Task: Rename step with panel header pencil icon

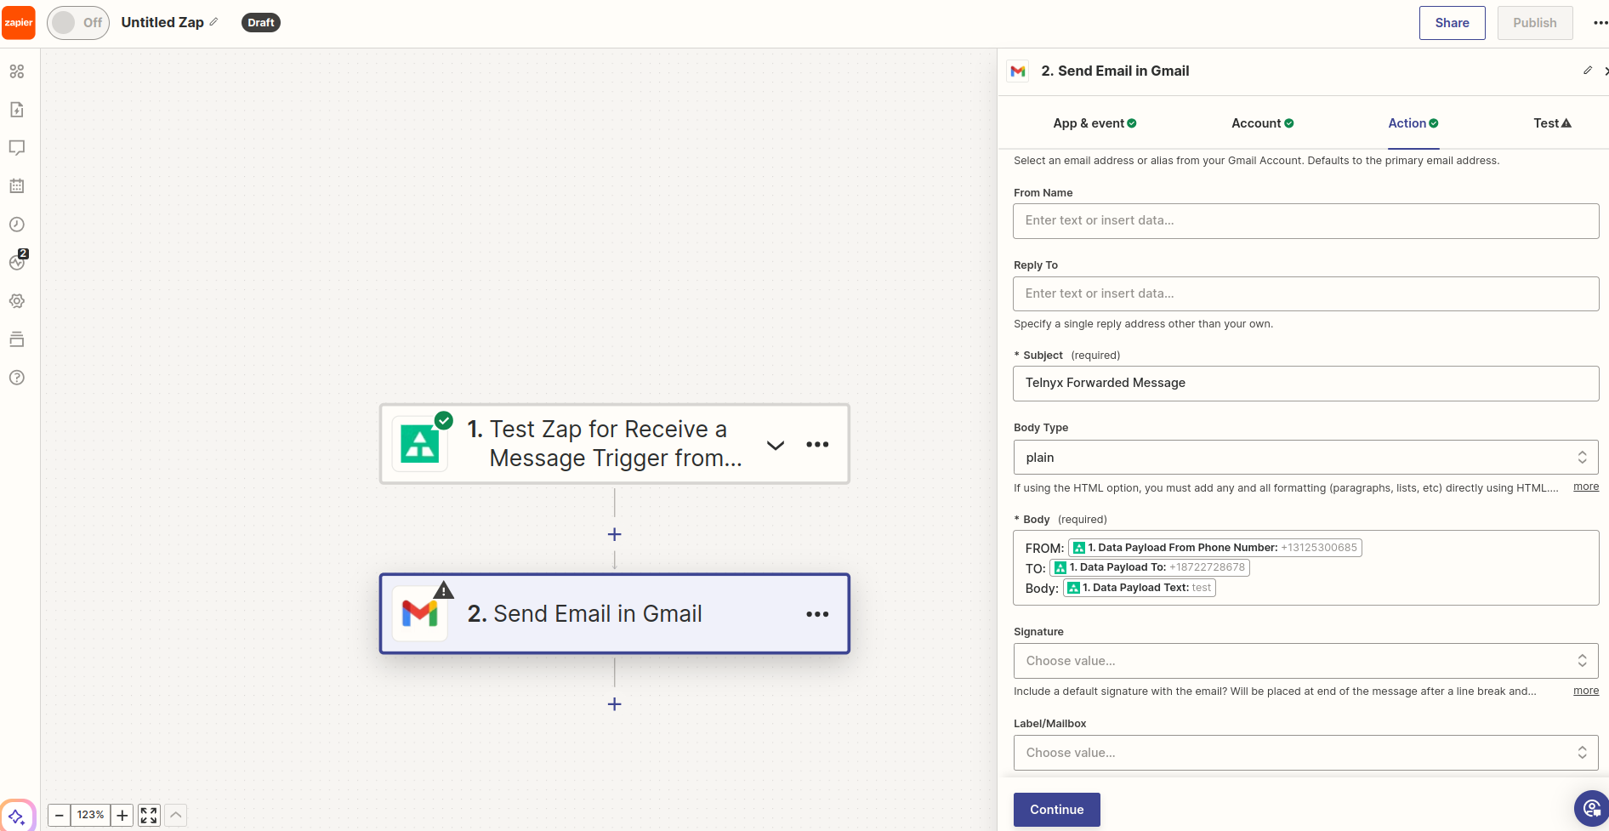Action: 1588,71
